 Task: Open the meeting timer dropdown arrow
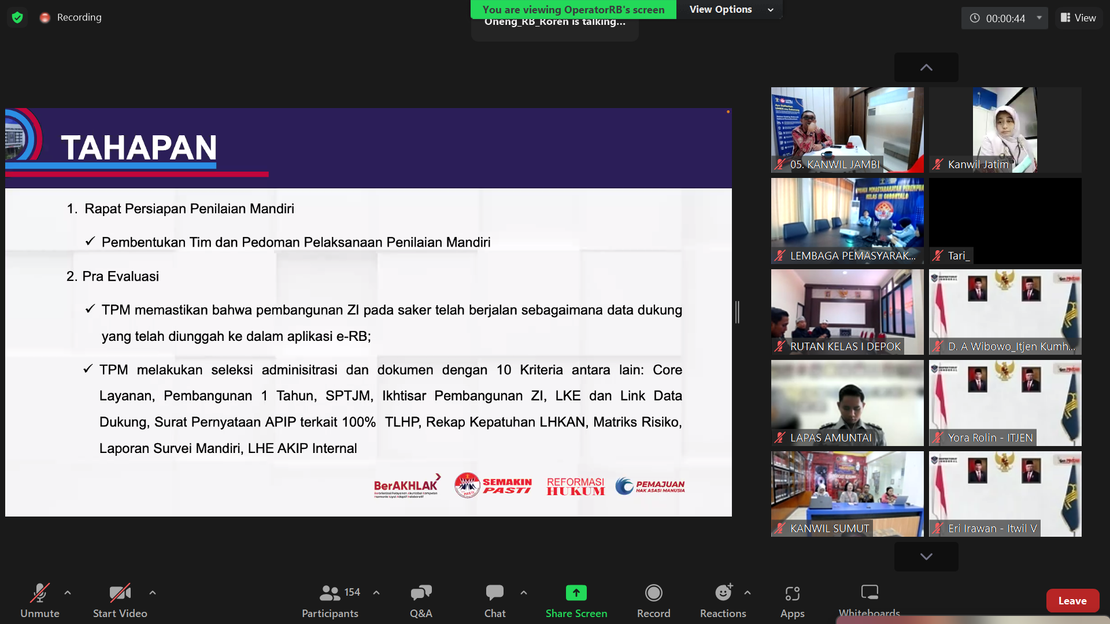click(x=1039, y=18)
